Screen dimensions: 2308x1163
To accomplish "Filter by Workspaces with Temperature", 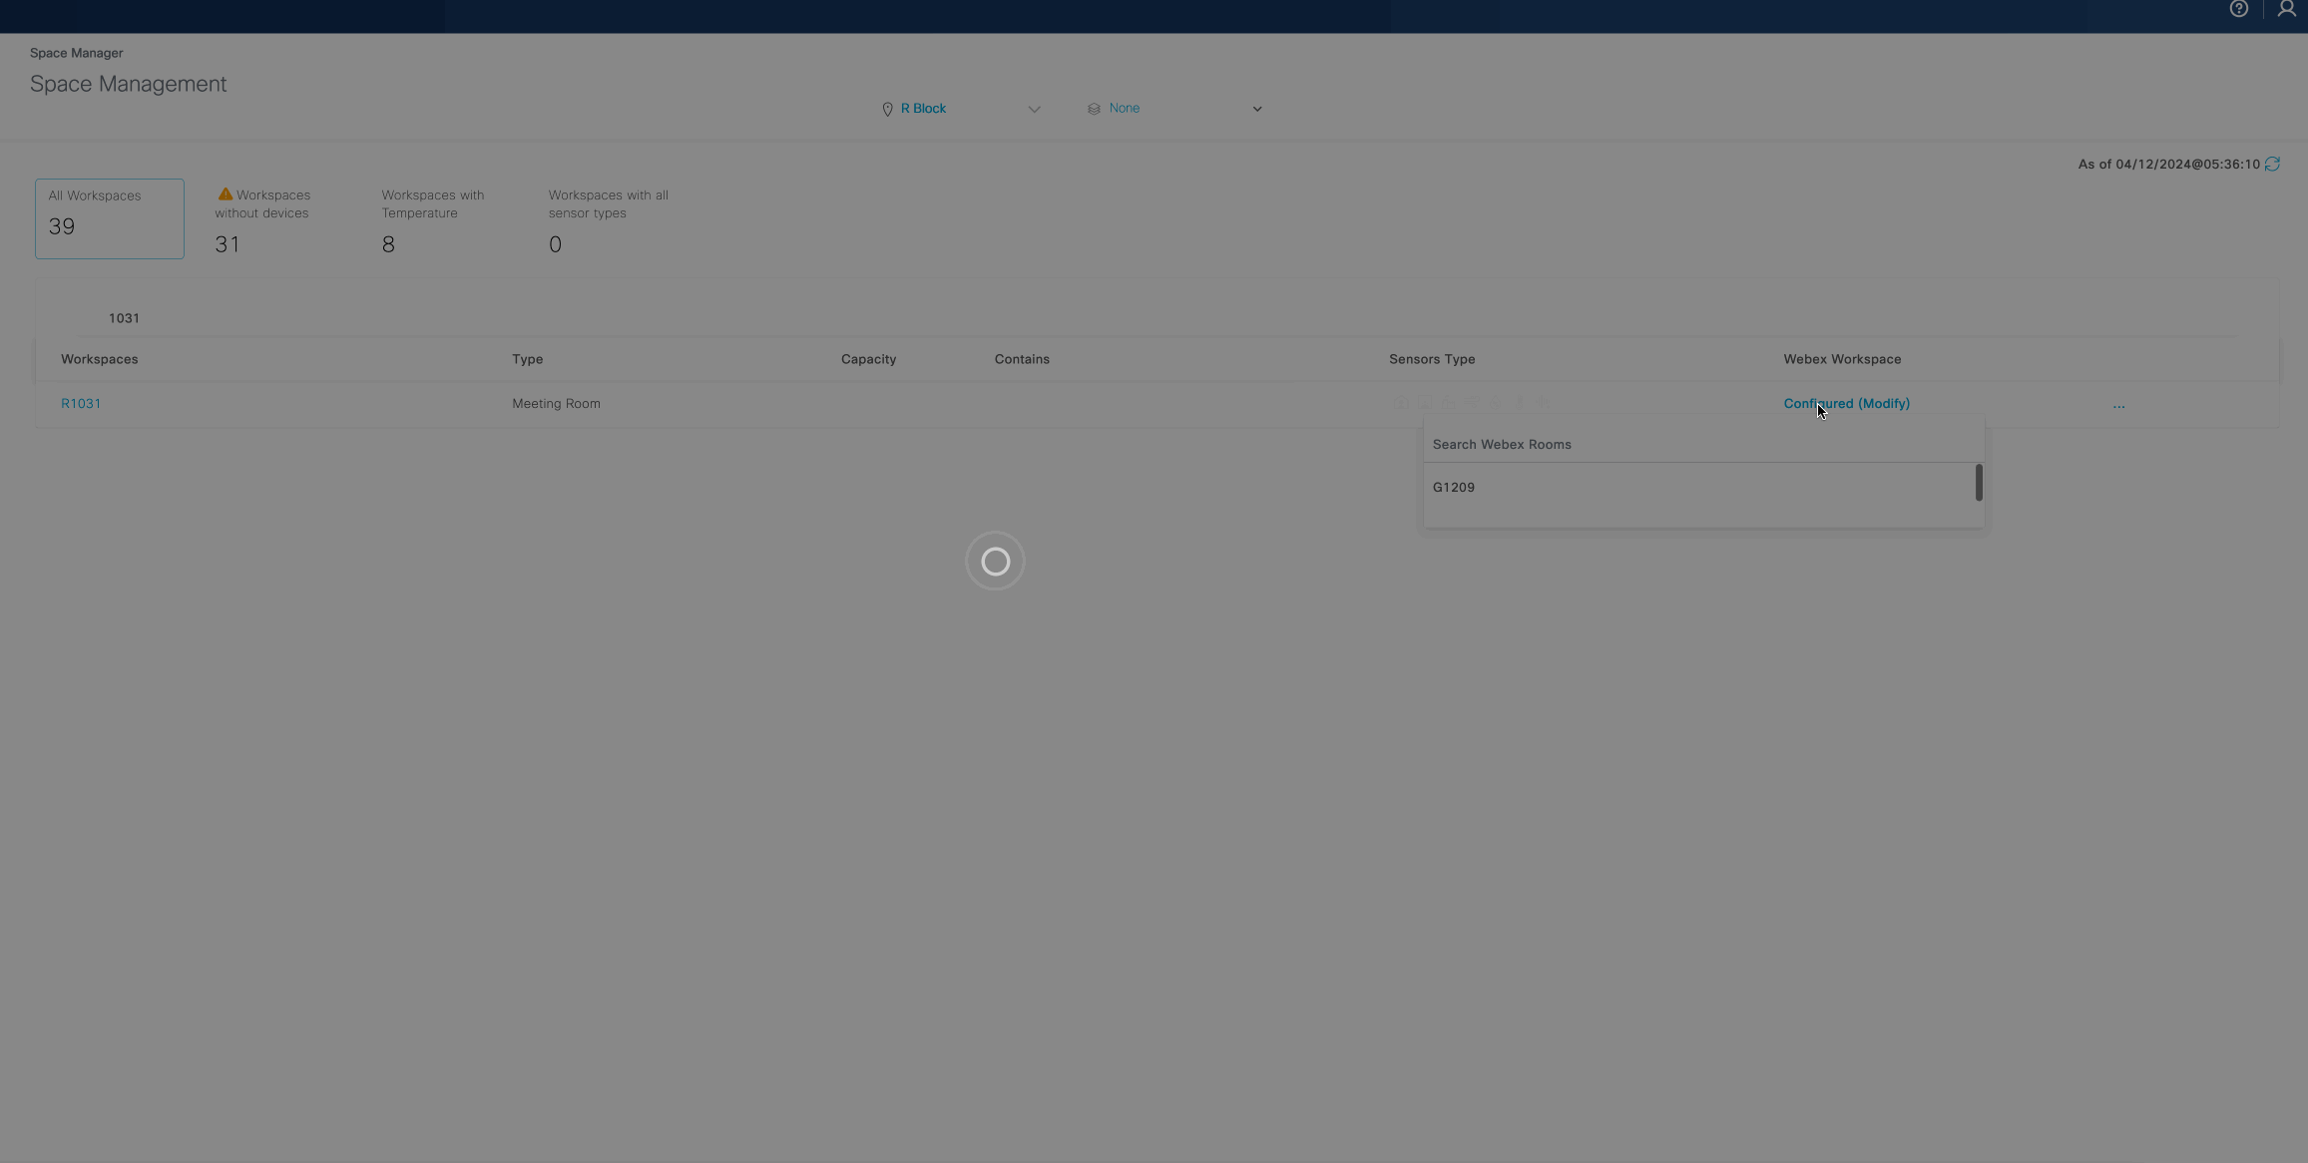I will point(432,219).
